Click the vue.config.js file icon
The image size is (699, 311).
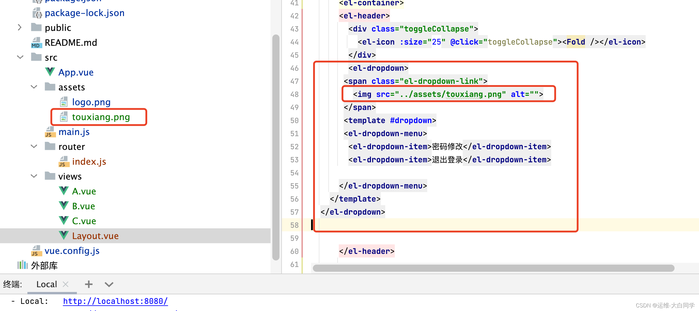point(36,251)
